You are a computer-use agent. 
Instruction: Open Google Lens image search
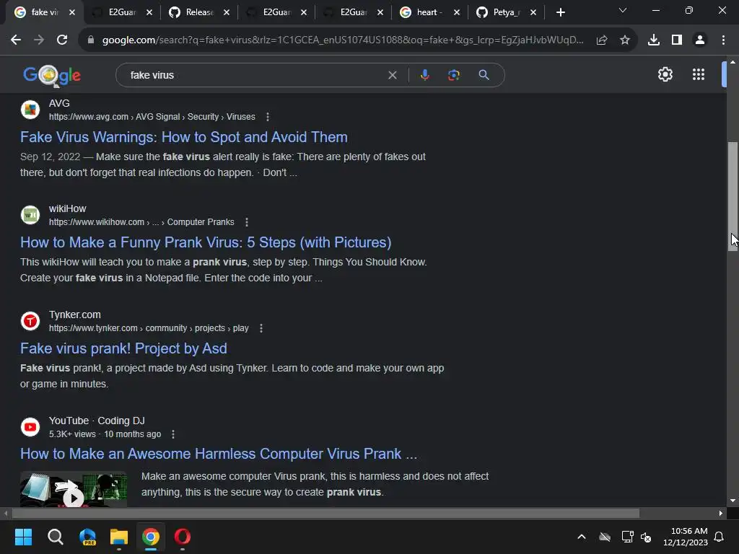click(x=453, y=75)
